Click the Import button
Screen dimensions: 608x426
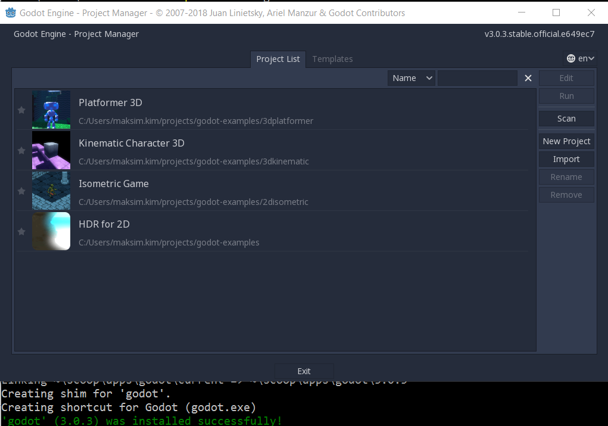click(x=566, y=159)
